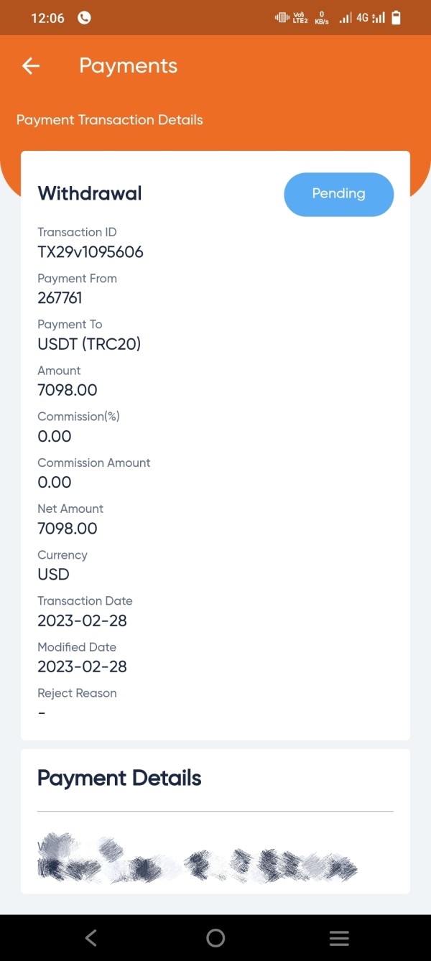Tap the USDT (TRC20) payment destination
This screenshot has width=431, height=961.
pyautogui.click(x=89, y=344)
